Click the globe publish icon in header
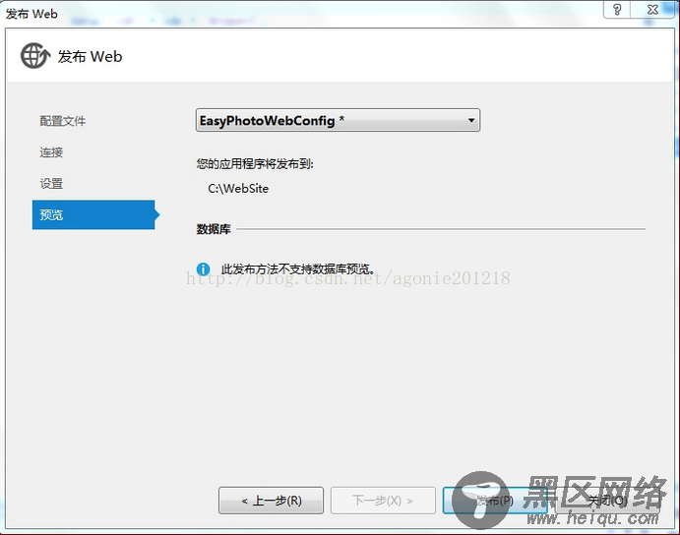The width and height of the screenshot is (680, 535). [x=35, y=56]
